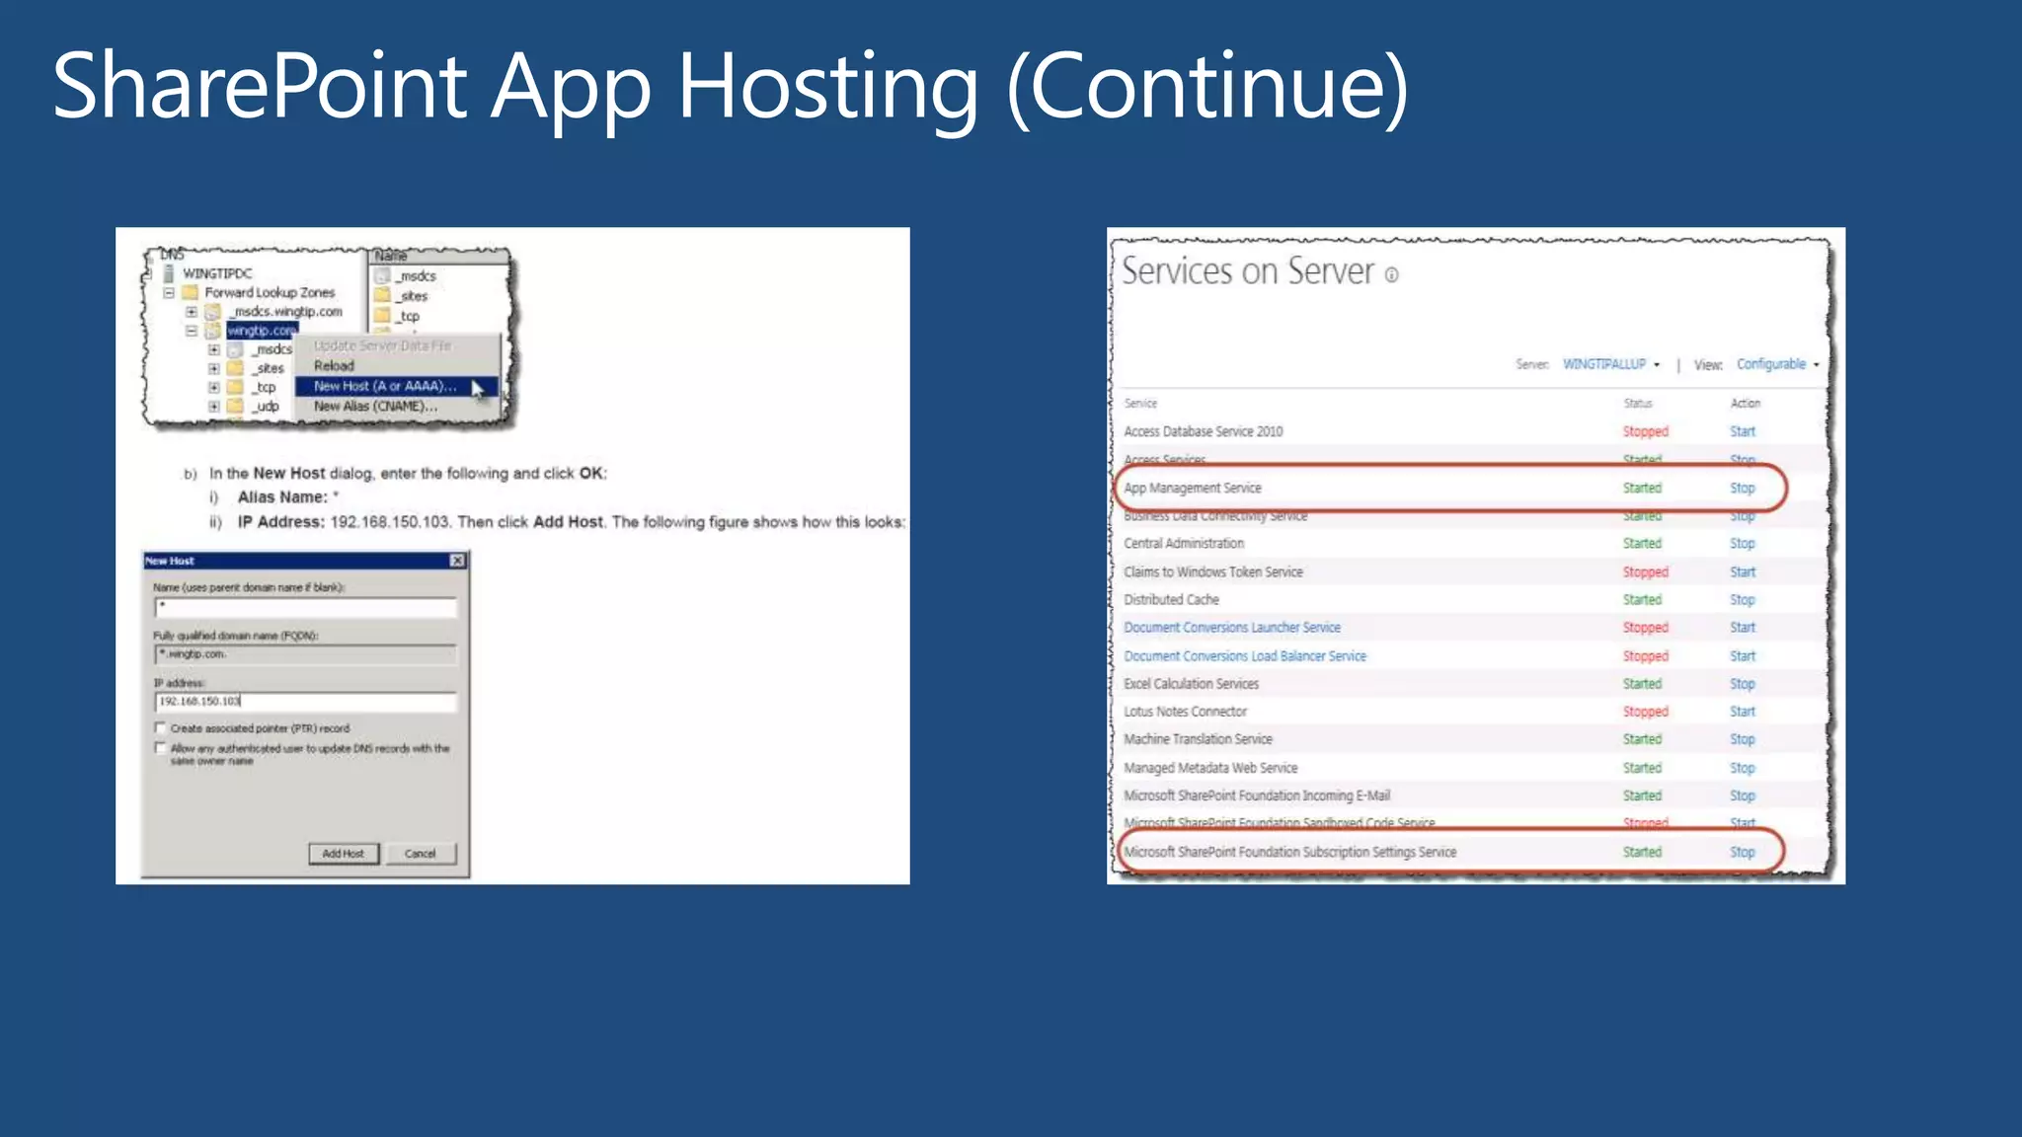
Task: Check Allow any authenticated user to update DNS
Action: point(160,748)
